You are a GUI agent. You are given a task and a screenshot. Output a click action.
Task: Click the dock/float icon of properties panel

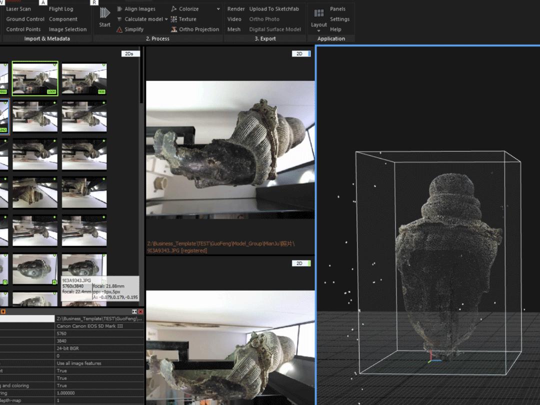click(134, 311)
